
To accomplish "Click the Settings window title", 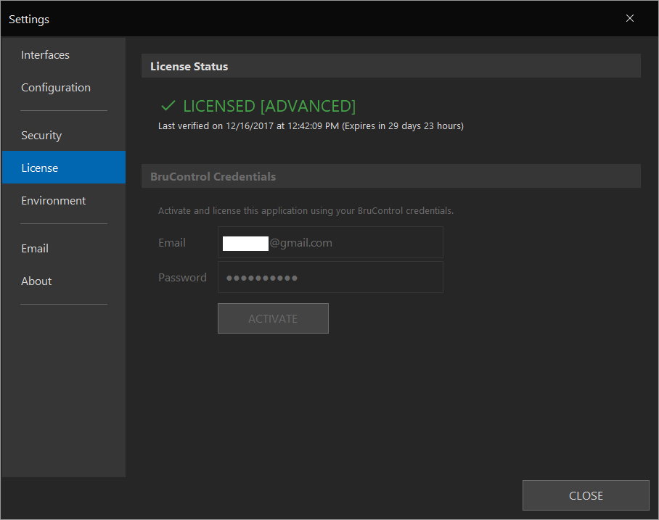I will click(x=29, y=20).
